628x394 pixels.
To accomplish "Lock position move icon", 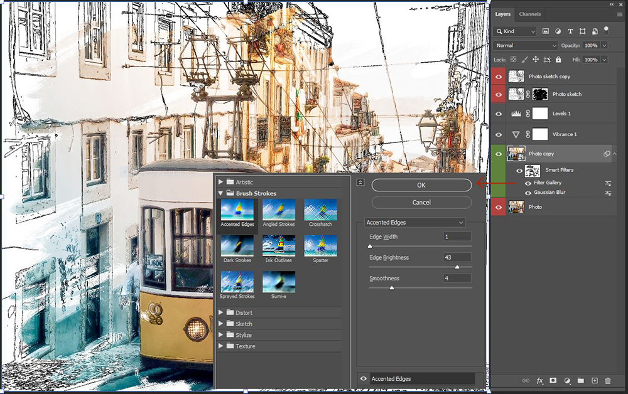I will coord(536,60).
